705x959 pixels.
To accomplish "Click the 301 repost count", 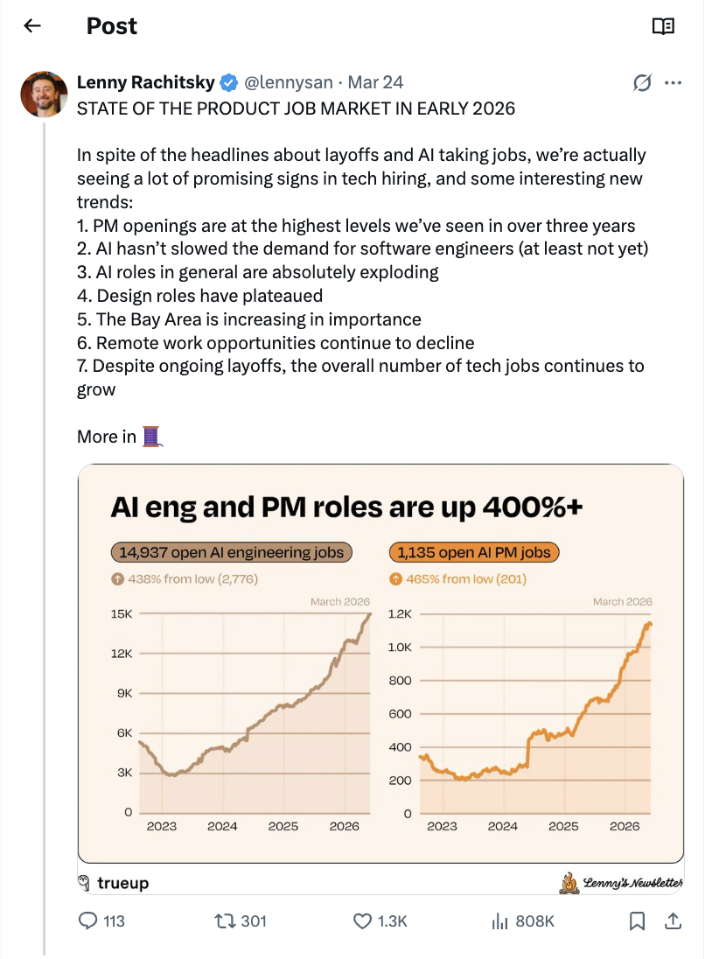I will pyautogui.click(x=255, y=920).
